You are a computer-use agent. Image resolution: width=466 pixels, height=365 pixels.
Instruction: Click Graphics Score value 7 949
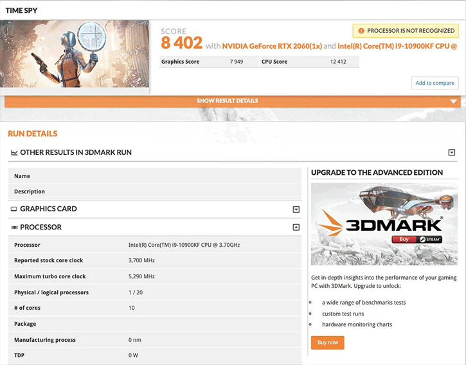(237, 62)
